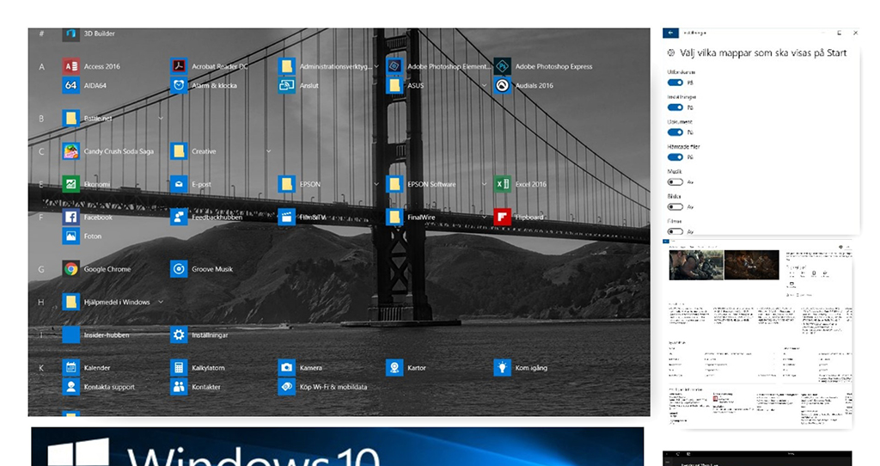Click letter A section header
Screen dimensions: 880x466
41,67
